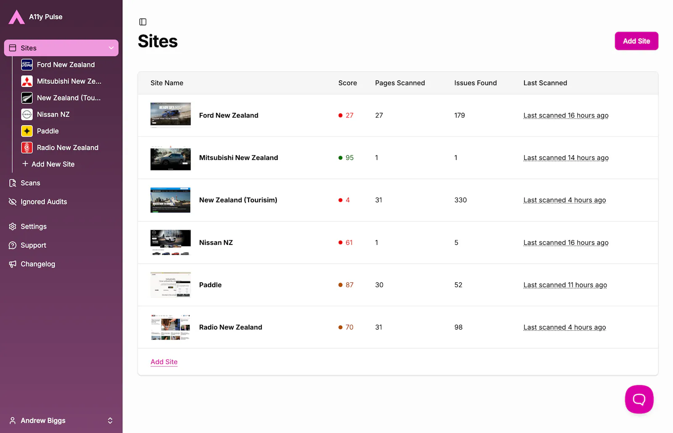Open the chat support bubble

click(639, 399)
